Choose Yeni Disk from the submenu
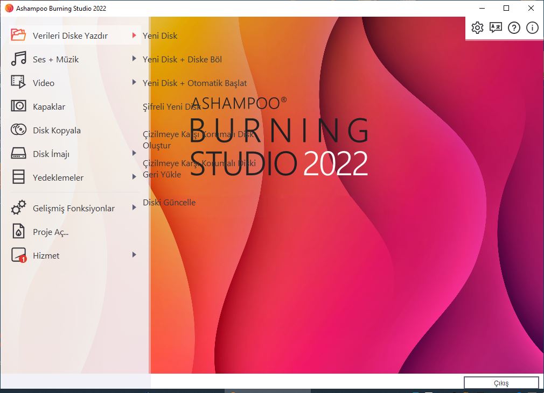This screenshot has height=393, width=544. pos(160,35)
